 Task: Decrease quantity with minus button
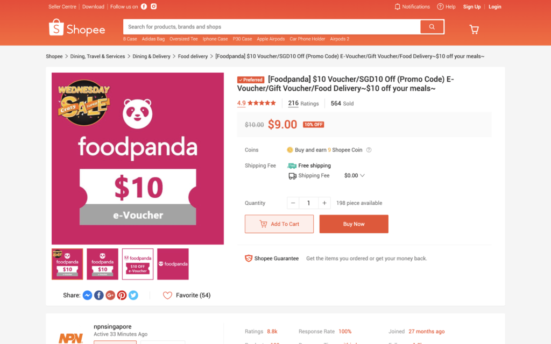click(x=293, y=203)
